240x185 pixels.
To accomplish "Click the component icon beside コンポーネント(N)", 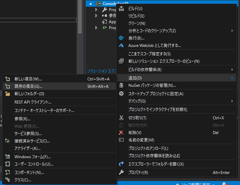I will pos(7,172).
